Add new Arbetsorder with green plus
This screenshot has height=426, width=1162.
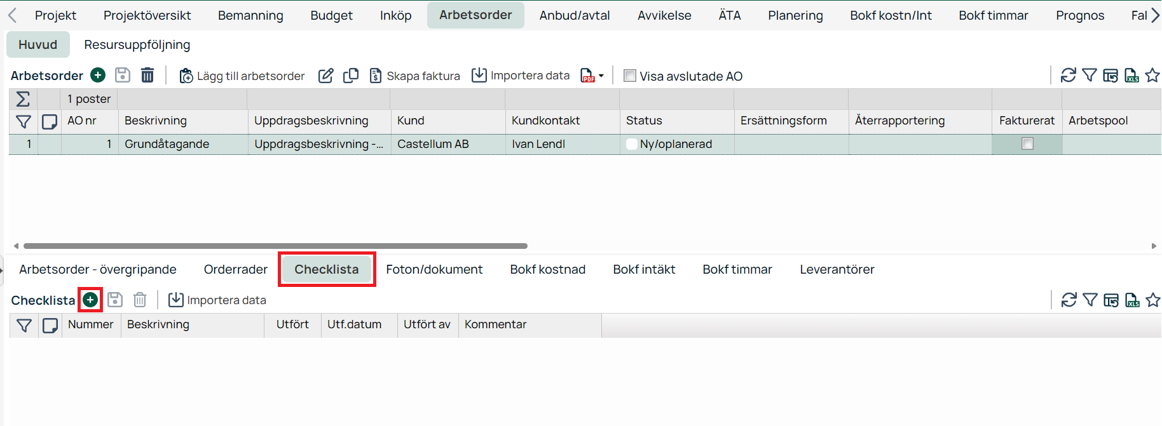click(x=98, y=76)
